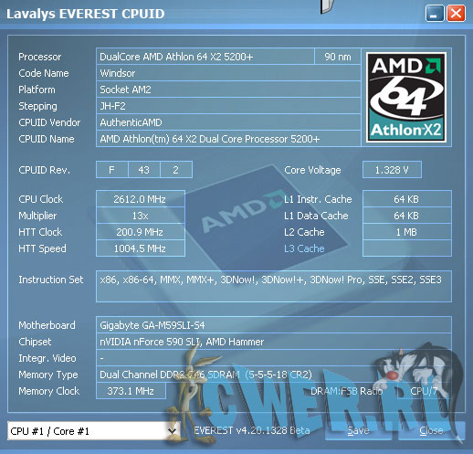The image size is (473, 454).
Task: Click the JH-F2 stepping value
Action: point(228,106)
